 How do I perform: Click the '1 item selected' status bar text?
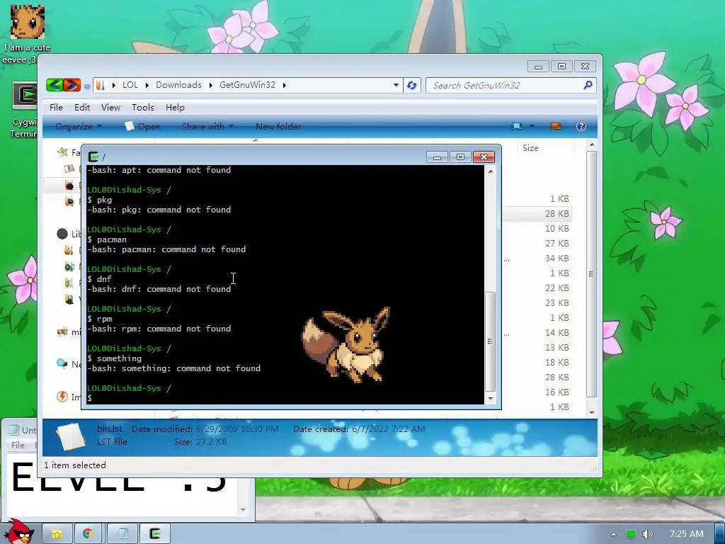point(75,465)
